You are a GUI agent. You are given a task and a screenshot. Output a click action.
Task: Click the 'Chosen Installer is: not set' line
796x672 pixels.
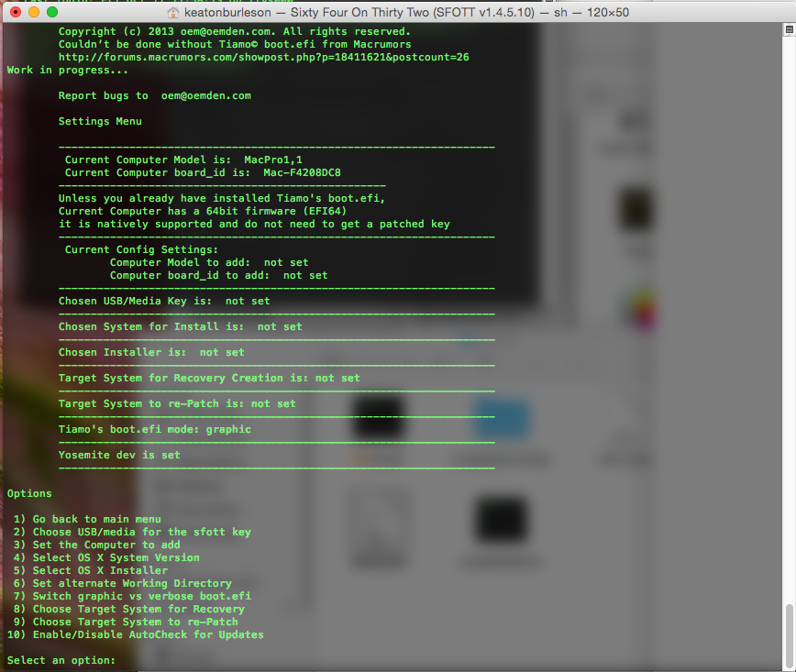coord(151,352)
